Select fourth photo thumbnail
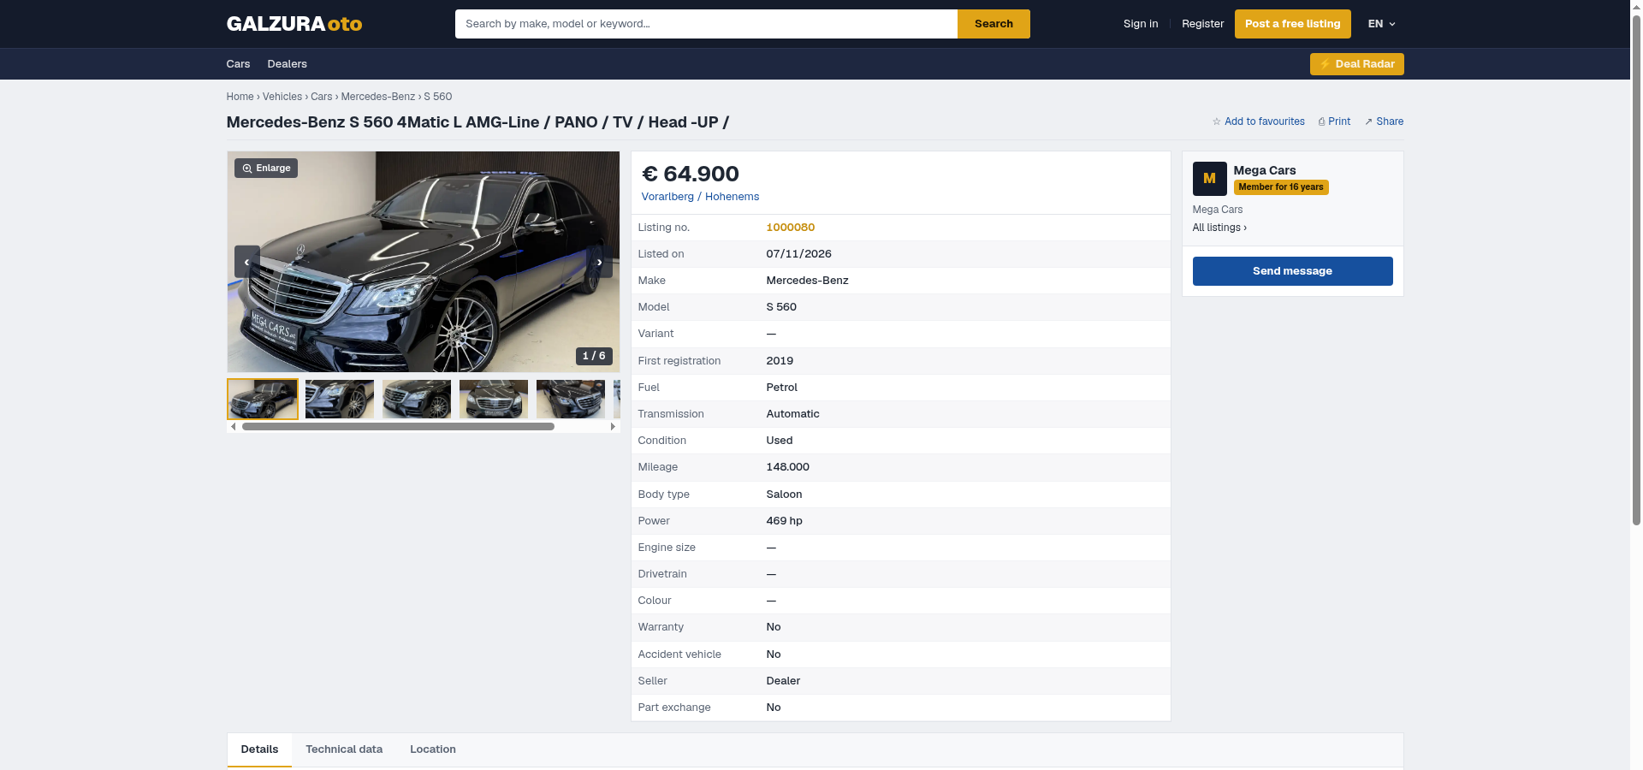 [x=494, y=399]
